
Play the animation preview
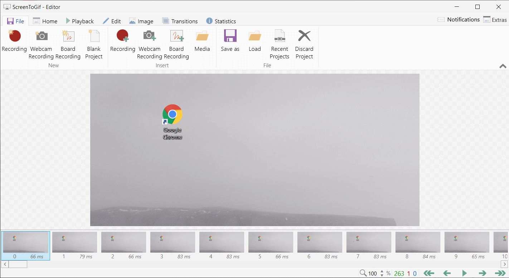464,273
